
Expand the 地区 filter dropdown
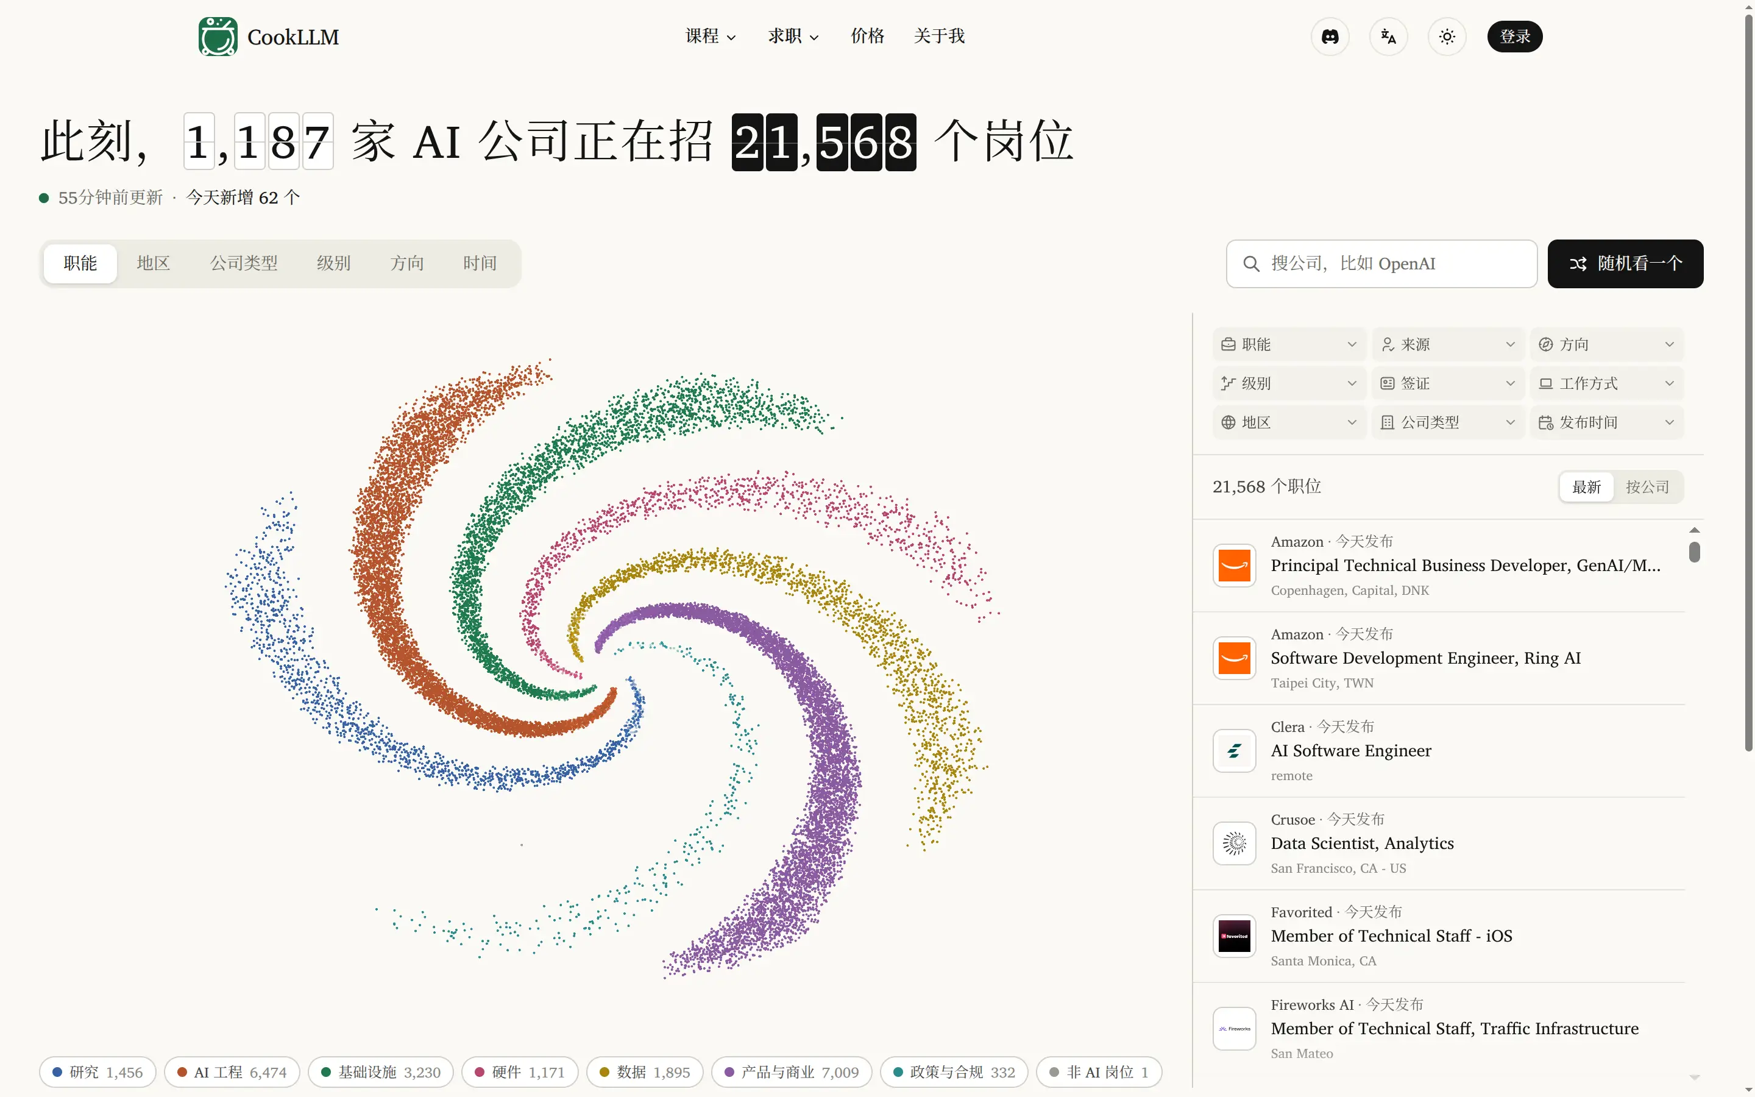pyautogui.click(x=1289, y=422)
